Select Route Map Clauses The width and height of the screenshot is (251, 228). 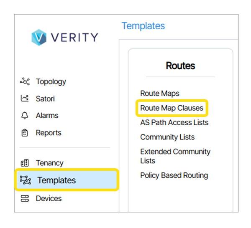[172, 108]
